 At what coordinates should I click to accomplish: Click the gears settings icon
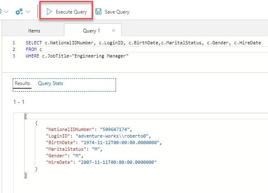(19, 12)
